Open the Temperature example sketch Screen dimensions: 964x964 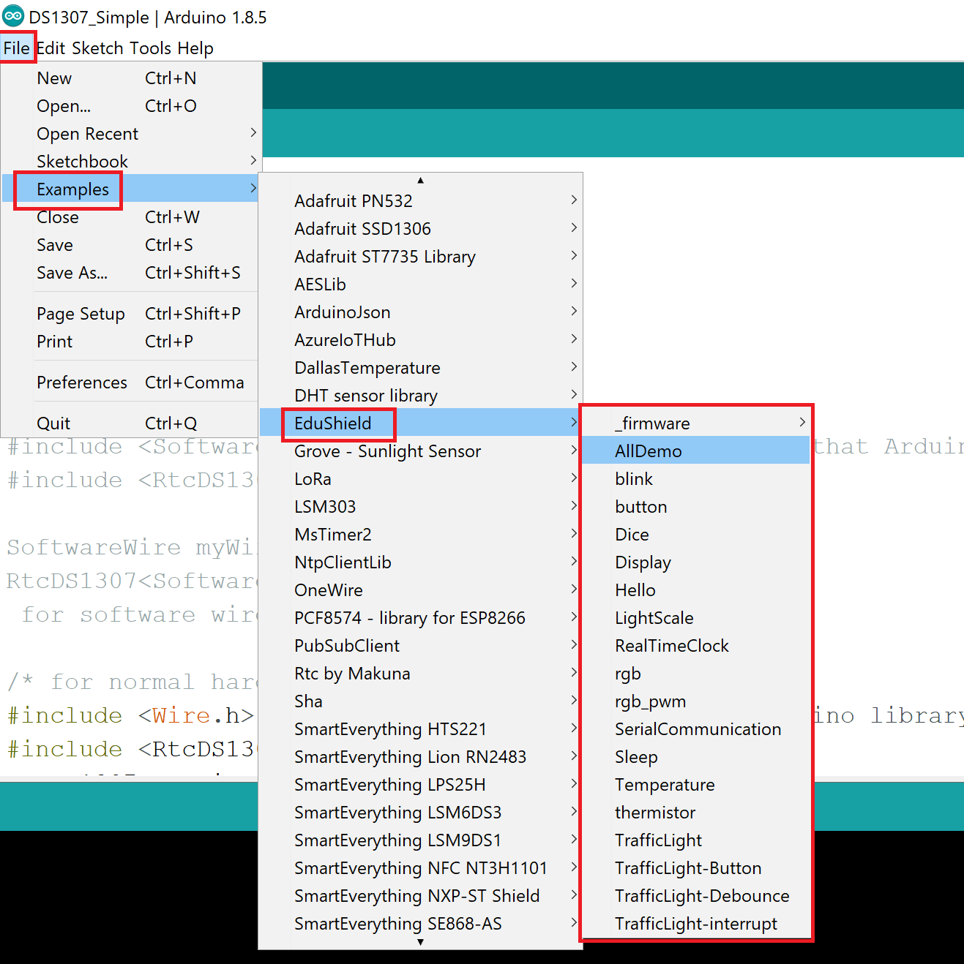click(x=696, y=785)
